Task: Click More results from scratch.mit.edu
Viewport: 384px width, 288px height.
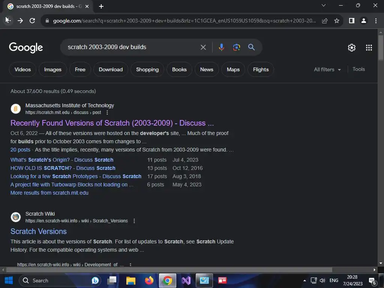Action: coord(49,193)
